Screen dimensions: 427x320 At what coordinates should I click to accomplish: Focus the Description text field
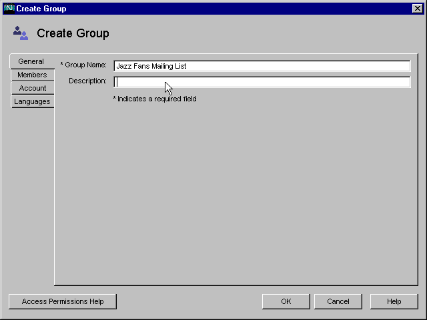(262, 82)
